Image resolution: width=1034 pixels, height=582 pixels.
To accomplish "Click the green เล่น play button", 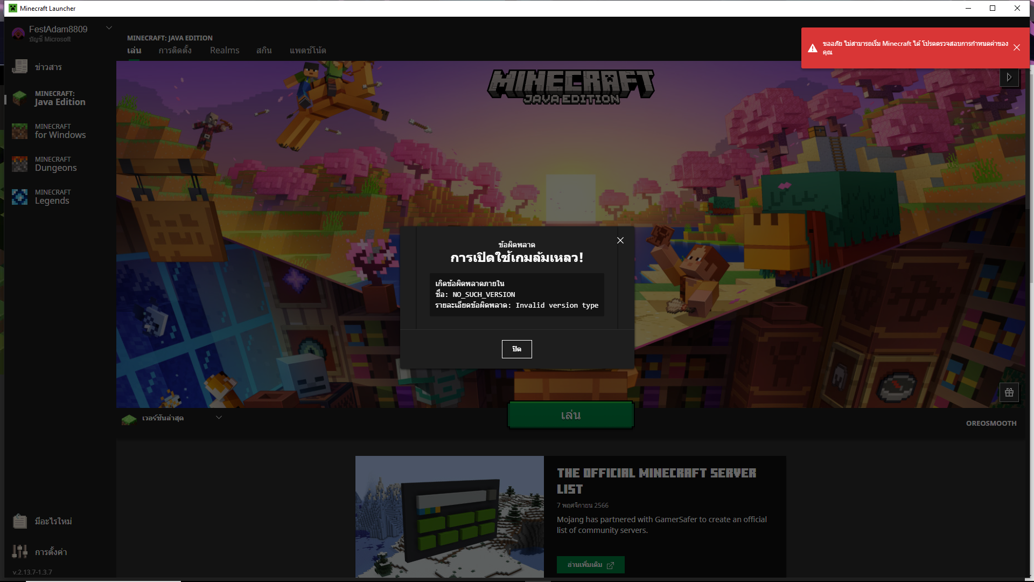I will [x=571, y=415].
